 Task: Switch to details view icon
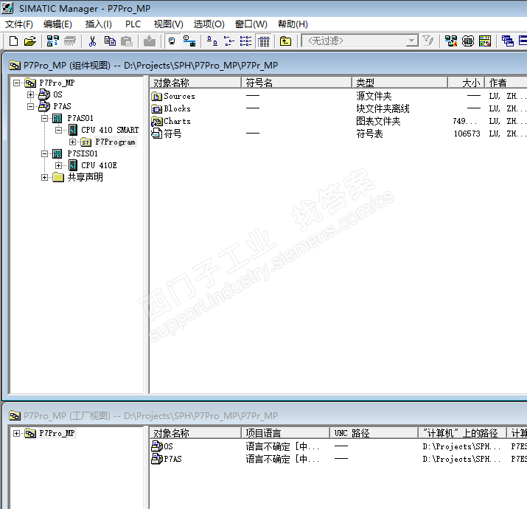(263, 41)
